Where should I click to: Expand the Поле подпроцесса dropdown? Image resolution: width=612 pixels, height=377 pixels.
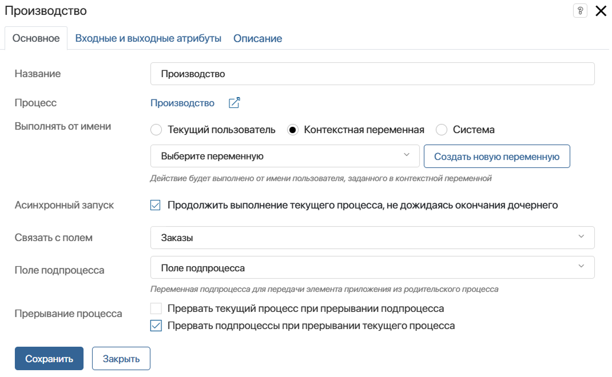372,267
